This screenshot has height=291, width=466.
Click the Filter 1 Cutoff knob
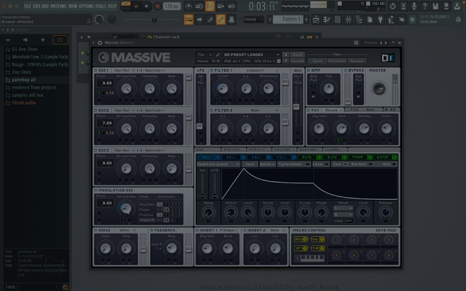[223, 89]
